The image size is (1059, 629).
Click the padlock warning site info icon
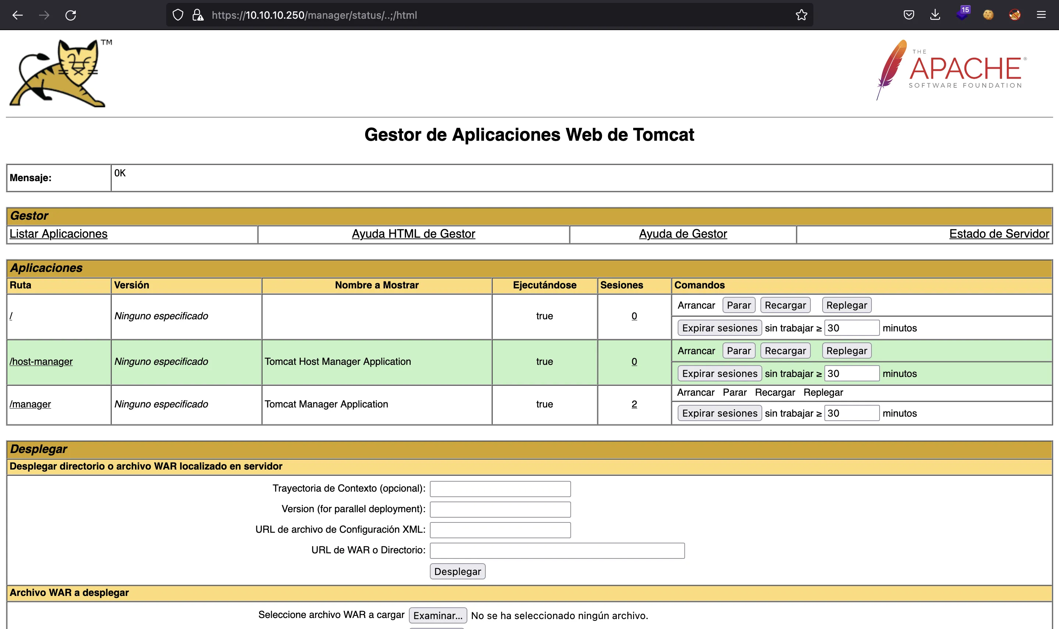tap(197, 15)
